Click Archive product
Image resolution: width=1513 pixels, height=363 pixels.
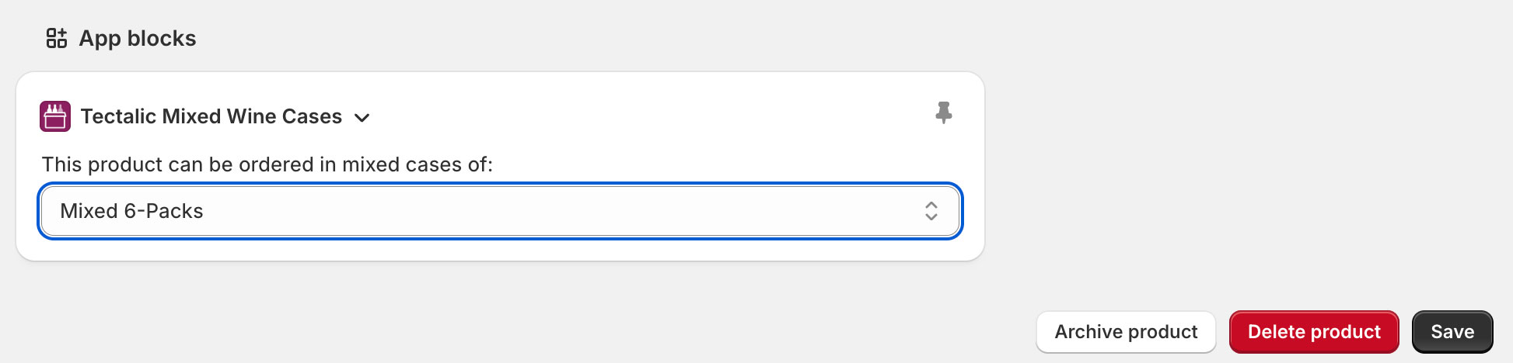[x=1126, y=332]
